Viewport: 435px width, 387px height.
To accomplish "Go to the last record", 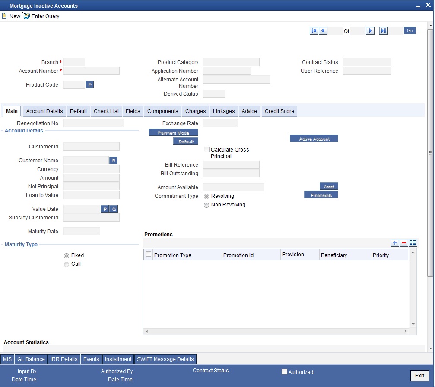I will [384, 31].
